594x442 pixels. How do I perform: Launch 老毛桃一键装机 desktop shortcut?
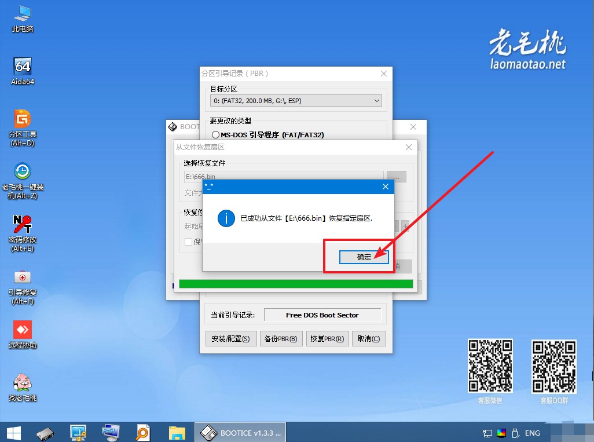tap(23, 181)
